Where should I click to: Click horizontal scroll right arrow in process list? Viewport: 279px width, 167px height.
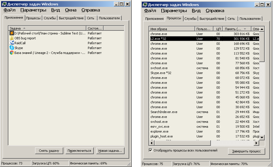click(x=256, y=143)
